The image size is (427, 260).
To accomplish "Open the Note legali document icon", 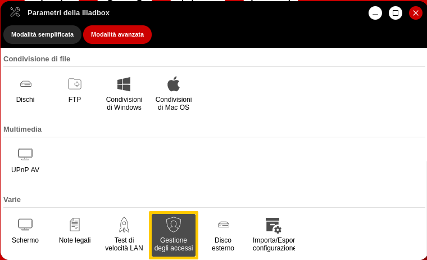I will (75, 225).
